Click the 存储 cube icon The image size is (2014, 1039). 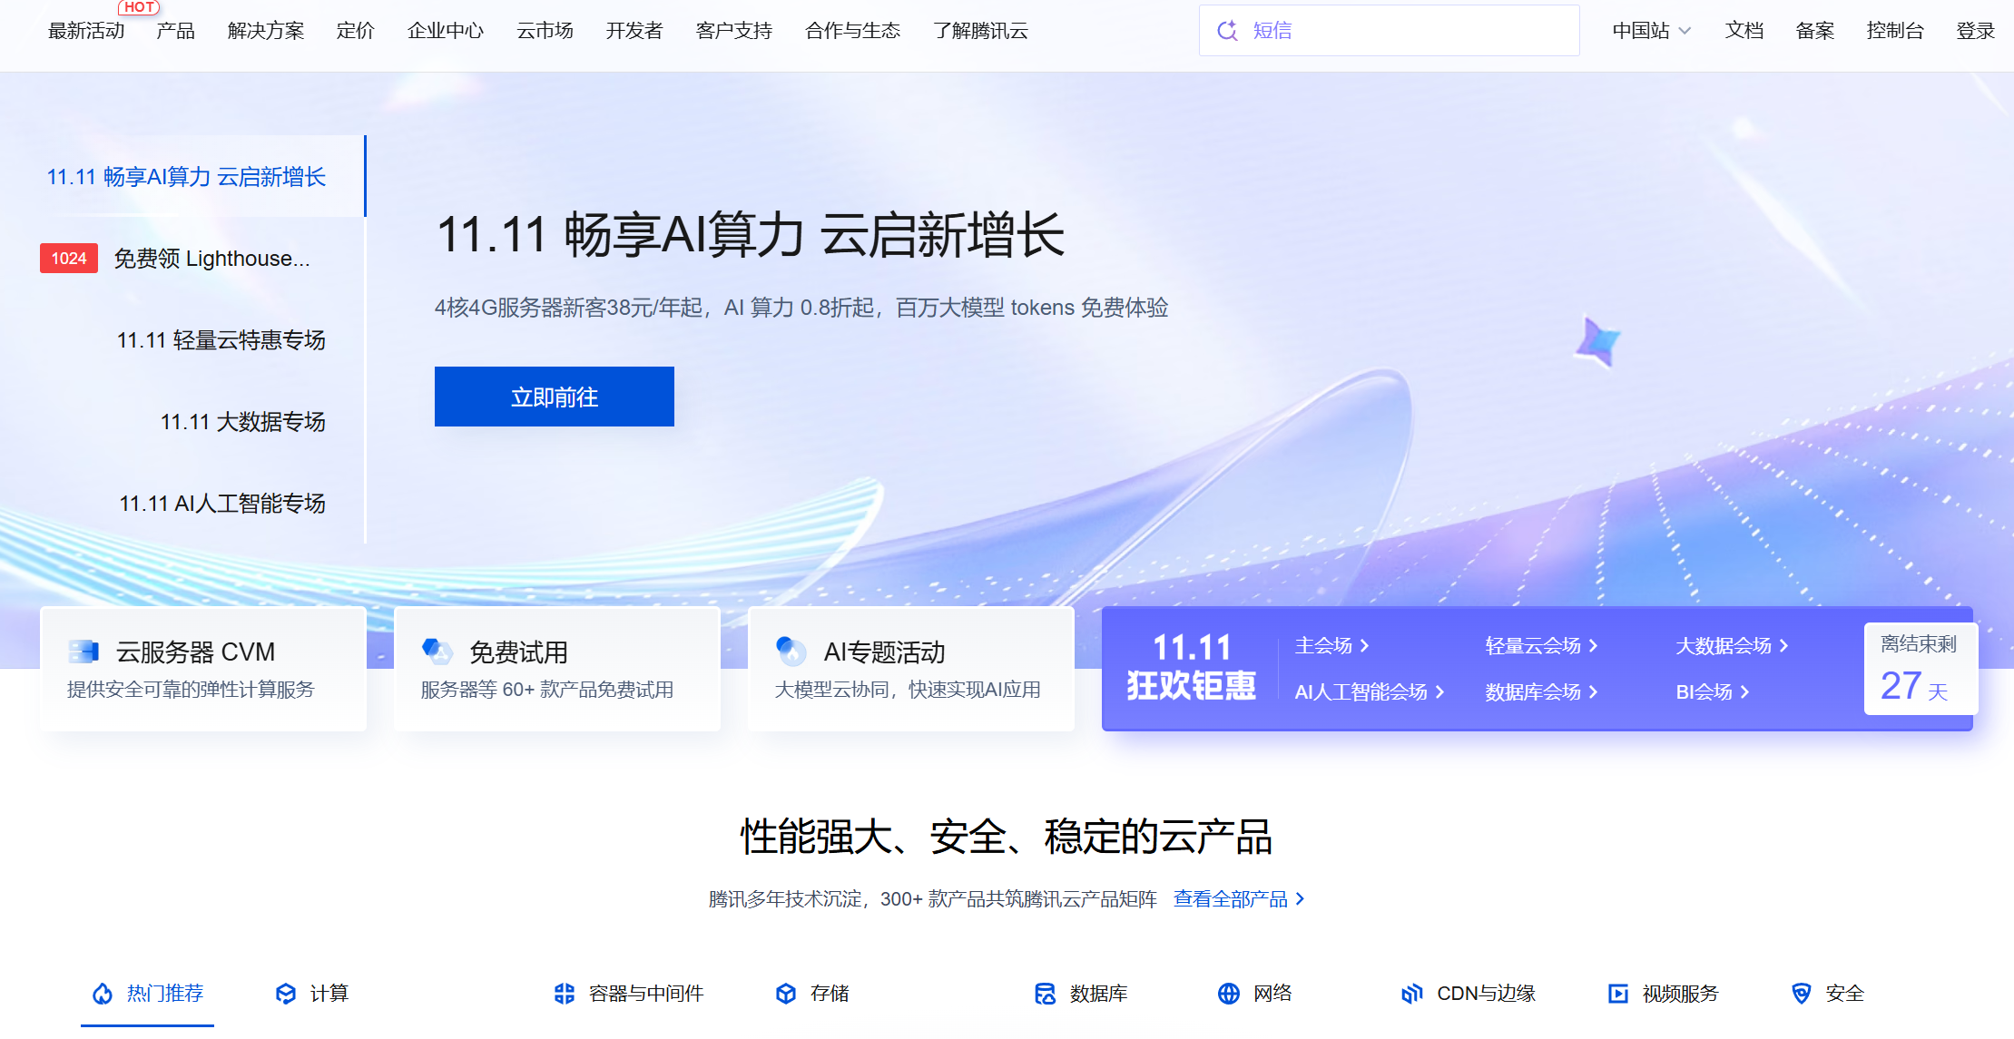786,994
